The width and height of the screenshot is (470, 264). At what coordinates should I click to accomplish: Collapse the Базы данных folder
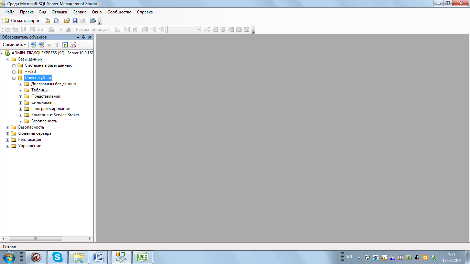[x=8, y=59]
